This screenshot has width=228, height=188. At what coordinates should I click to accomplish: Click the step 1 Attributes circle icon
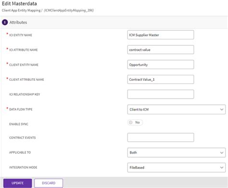click(x=5, y=23)
